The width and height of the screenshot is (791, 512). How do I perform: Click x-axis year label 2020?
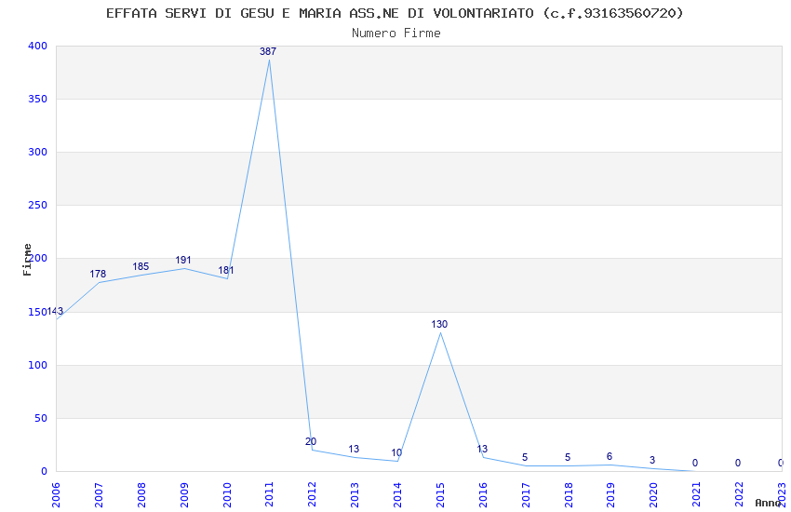point(654,494)
